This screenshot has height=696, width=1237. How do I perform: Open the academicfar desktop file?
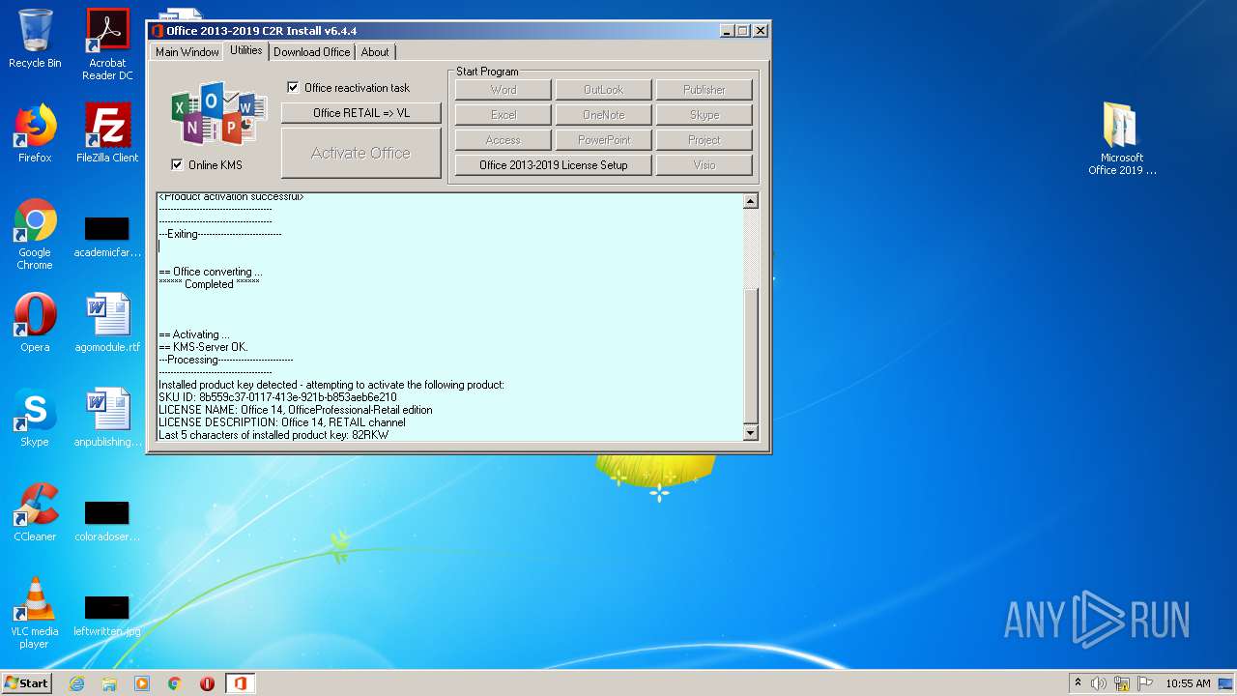(107, 235)
